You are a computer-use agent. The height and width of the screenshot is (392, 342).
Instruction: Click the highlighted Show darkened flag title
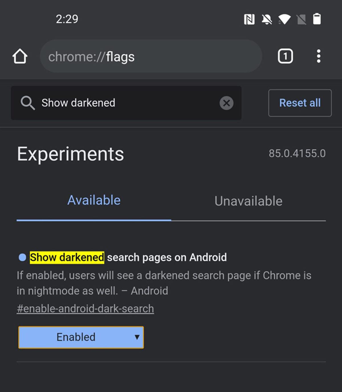[67, 257]
